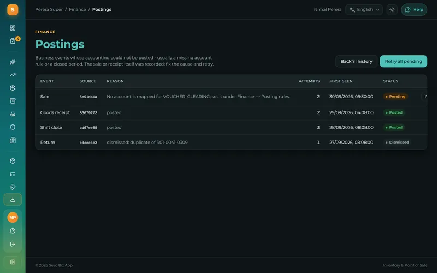Open the dashboard grid icon in sidebar
This screenshot has width=437, height=273.
pos(13,28)
